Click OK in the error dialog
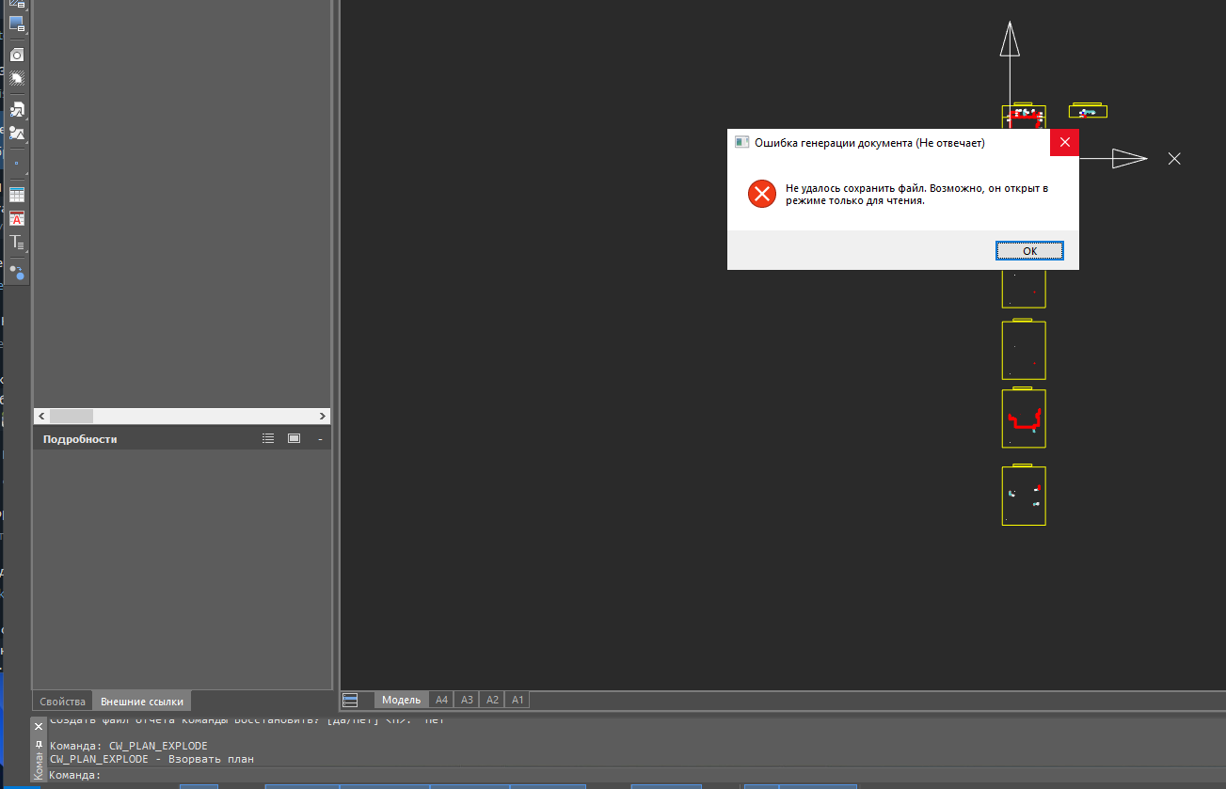 [x=1029, y=251]
